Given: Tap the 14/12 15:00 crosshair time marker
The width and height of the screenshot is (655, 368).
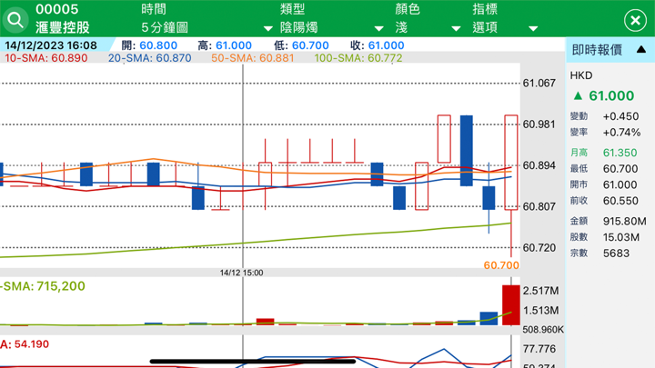Looking at the screenshot, I should point(242,272).
